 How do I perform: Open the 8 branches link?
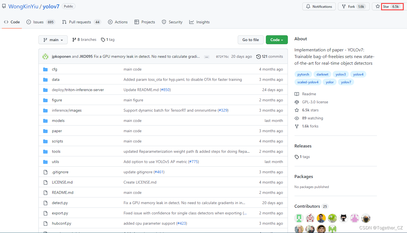[84, 40]
